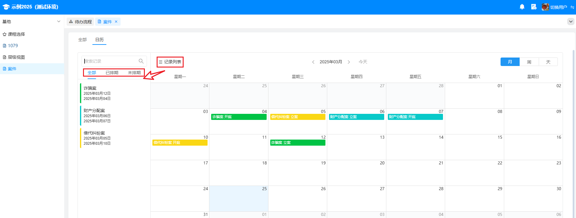The image size is (576, 218).
Task: Go to next month arrow
Action: (x=349, y=62)
